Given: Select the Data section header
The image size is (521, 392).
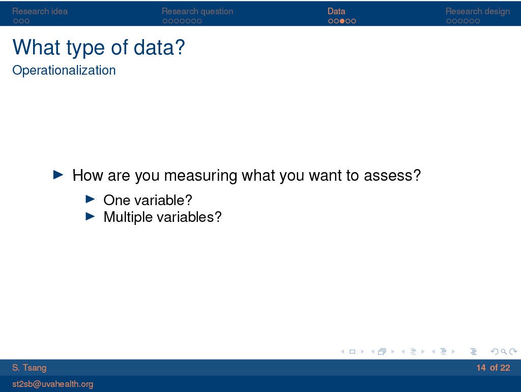Looking at the screenshot, I should 336,11.
